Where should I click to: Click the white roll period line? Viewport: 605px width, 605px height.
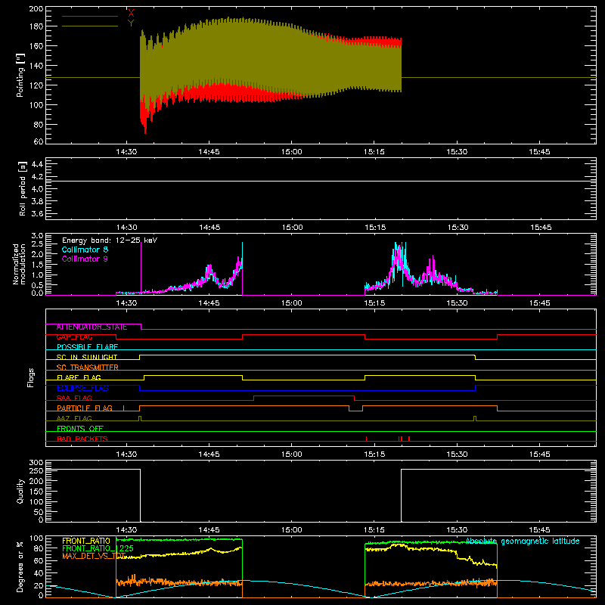coord(321,181)
